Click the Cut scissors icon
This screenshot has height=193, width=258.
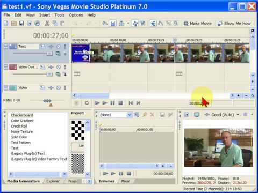47,23
